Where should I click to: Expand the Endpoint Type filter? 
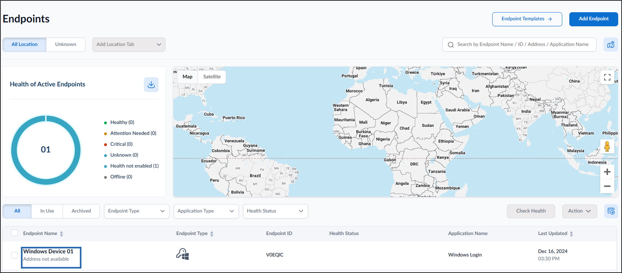point(137,211)
